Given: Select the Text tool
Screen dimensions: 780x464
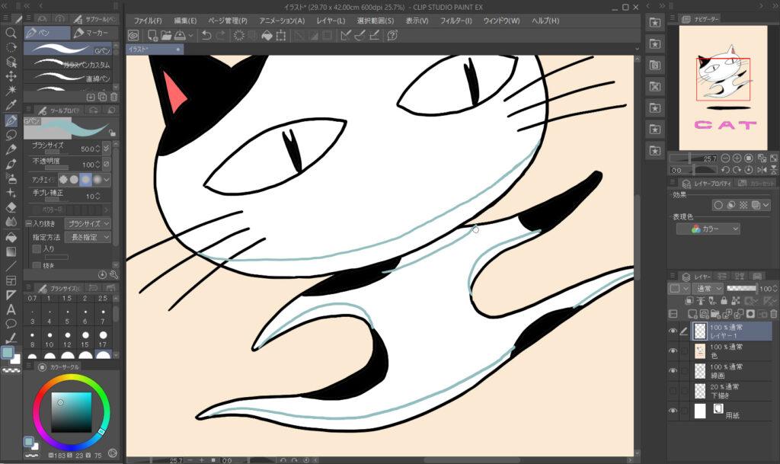Looking at the screenshot, I should [11, 309].
